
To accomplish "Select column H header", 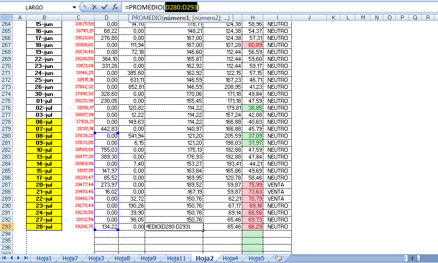I will 252,17.
